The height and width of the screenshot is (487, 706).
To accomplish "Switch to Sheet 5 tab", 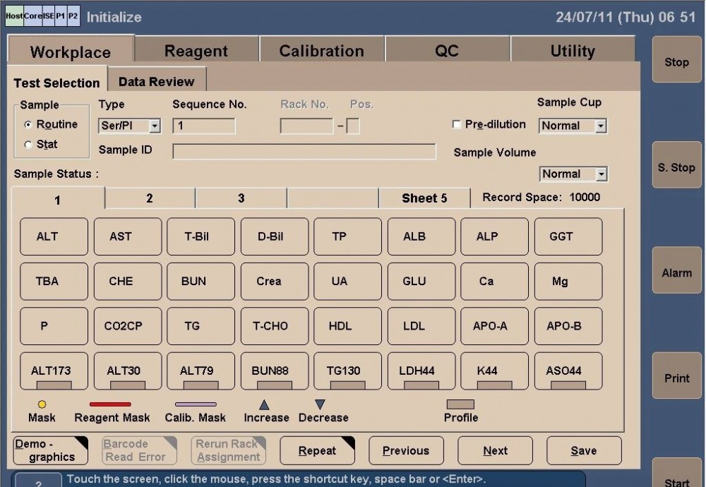I will (424, 198).
